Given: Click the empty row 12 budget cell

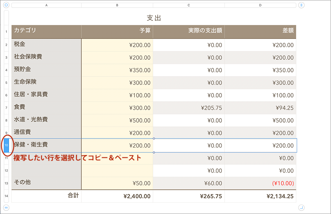Looking at the screenshot, I should tap(117, 170).
